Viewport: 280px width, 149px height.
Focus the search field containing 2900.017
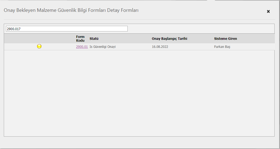click(x=67, y=29)
